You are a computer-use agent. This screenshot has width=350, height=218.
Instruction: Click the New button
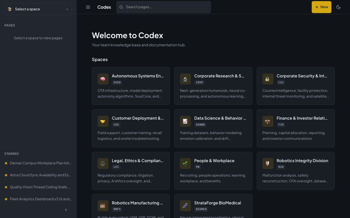pos(322,7)
